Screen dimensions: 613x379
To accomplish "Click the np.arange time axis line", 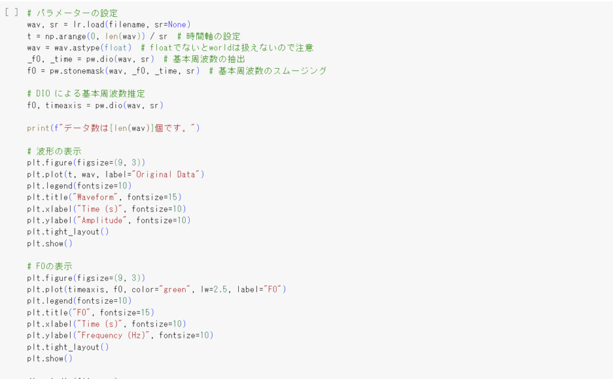I will click(x=133, y=36).
